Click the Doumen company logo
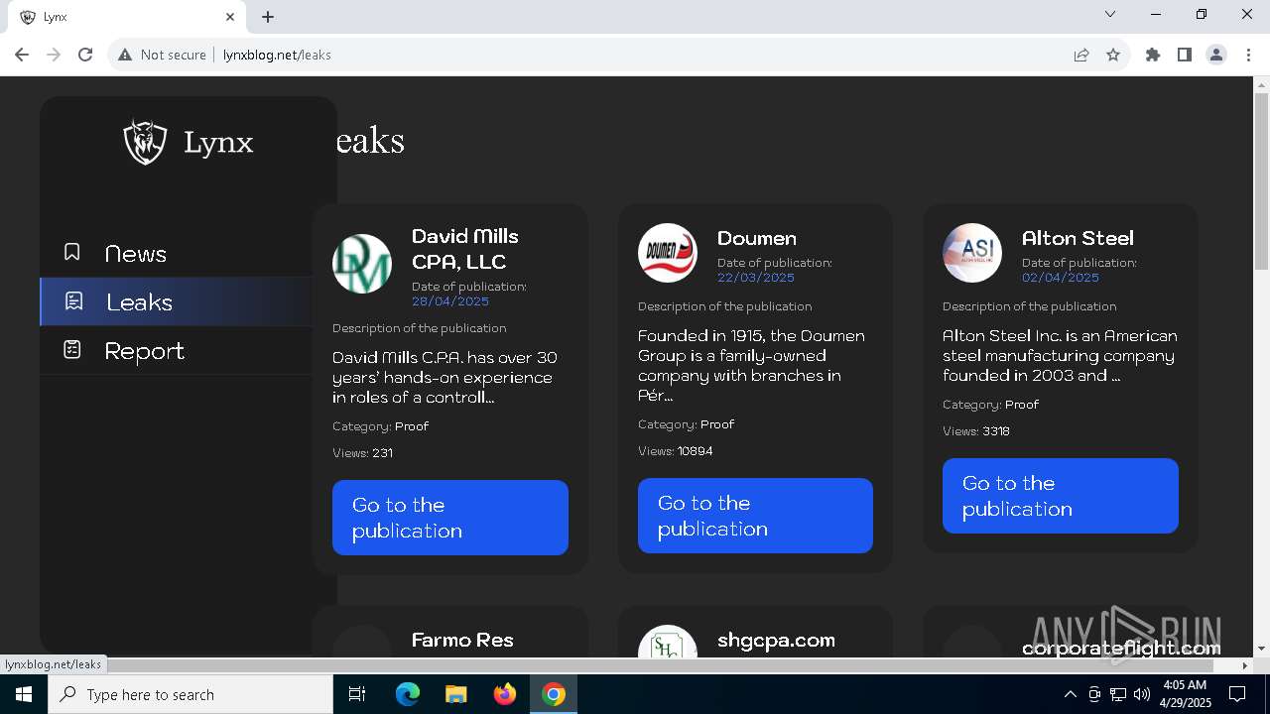1270x714 pixels. [667, 253]
